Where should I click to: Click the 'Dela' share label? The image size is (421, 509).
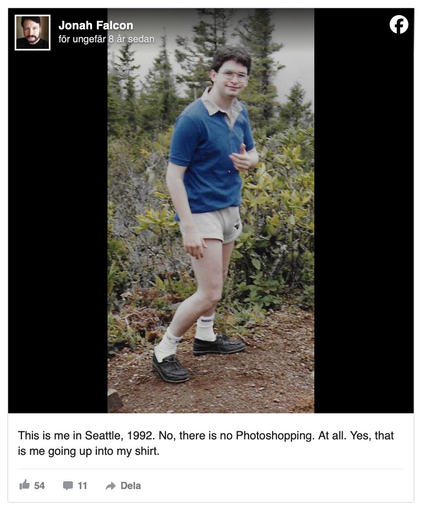131,486
